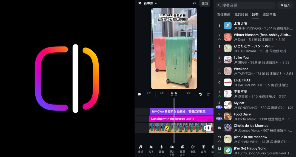
Task: Open artist line BABYMONSTER · 9.5 萬
Action: click(263, 85)
